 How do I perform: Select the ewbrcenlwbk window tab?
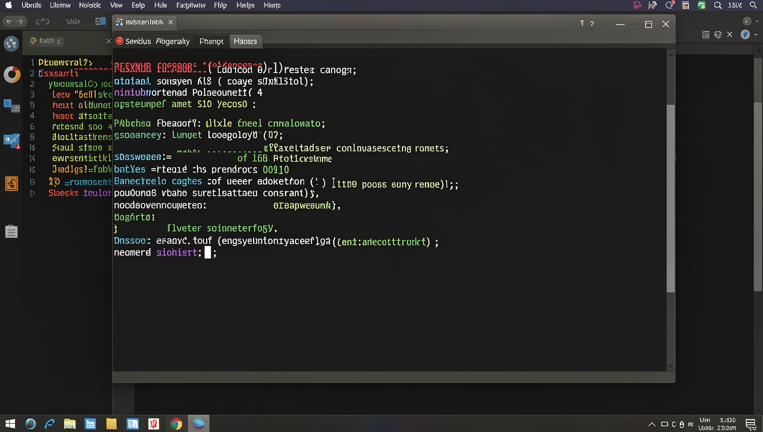tap(144, 22)
